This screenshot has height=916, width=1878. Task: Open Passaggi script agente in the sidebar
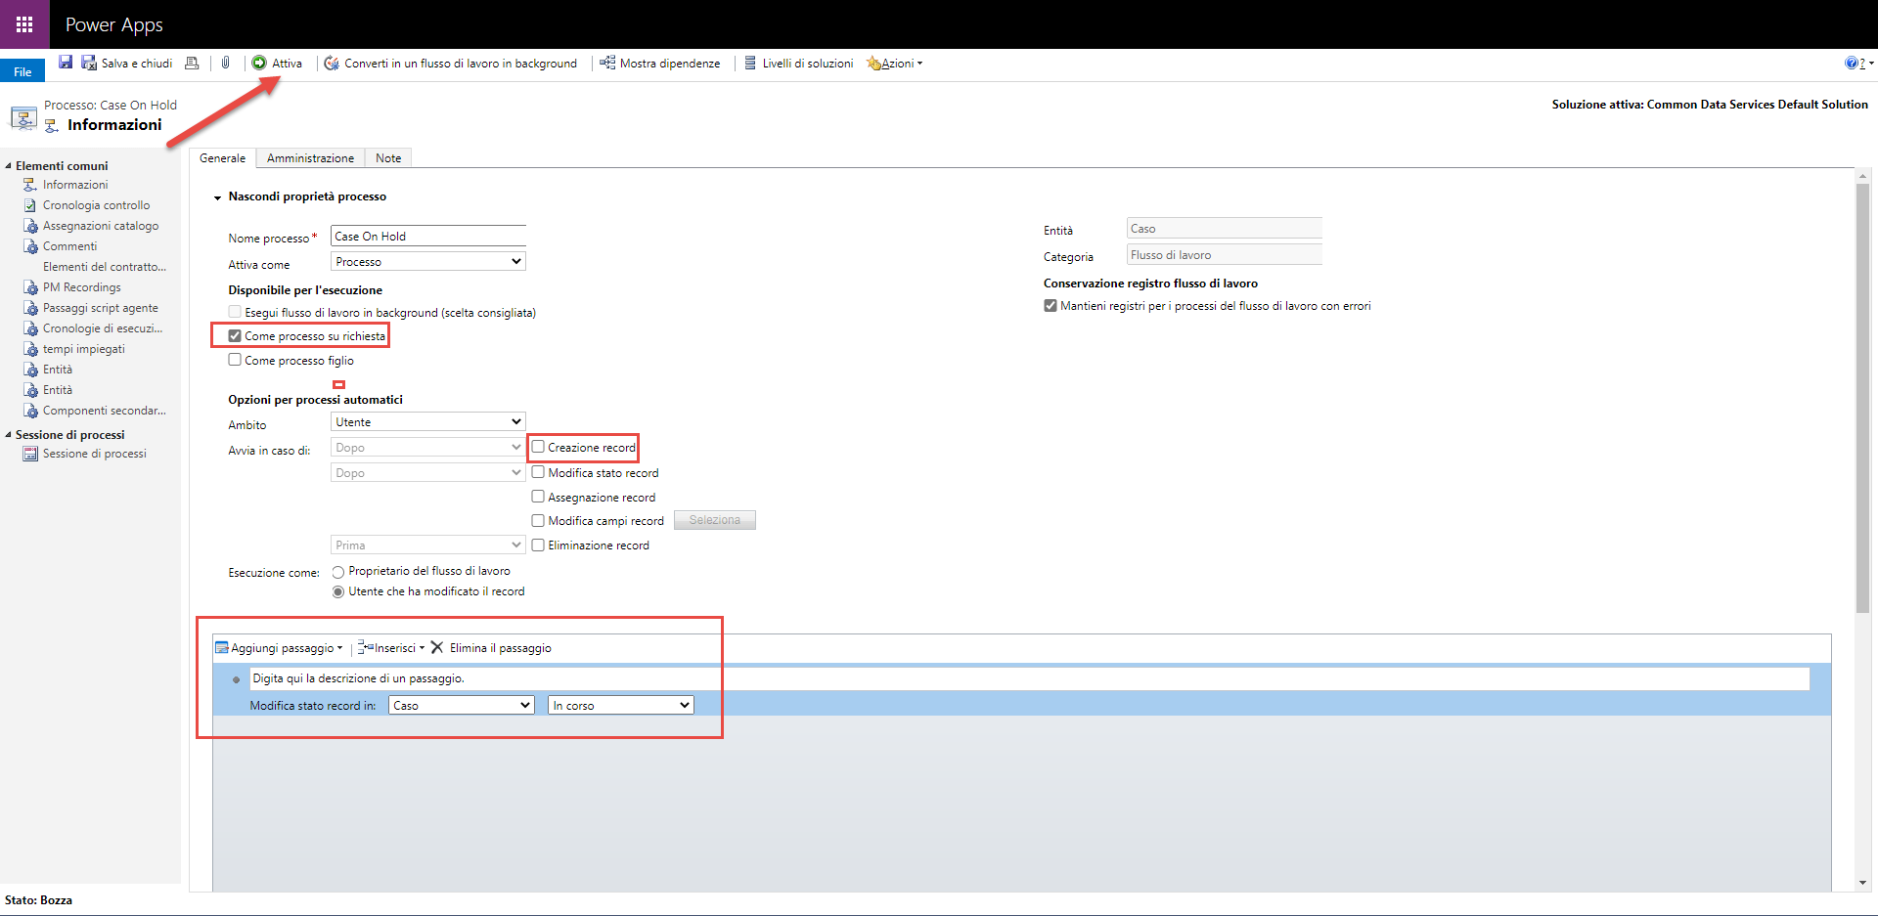(x=100, y=308)
